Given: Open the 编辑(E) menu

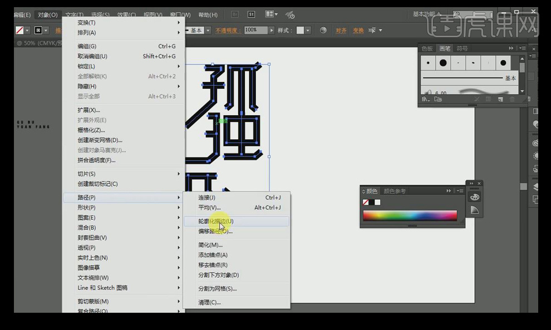Looking at the screenshot, I should [x=22, y=15].
